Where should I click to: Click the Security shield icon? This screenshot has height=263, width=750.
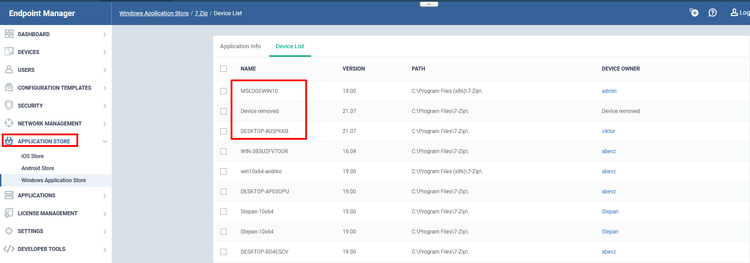(x=9, y=105)
